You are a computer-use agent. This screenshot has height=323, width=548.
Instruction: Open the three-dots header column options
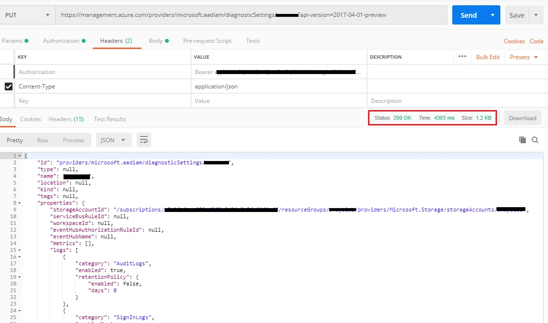[462, 57]
